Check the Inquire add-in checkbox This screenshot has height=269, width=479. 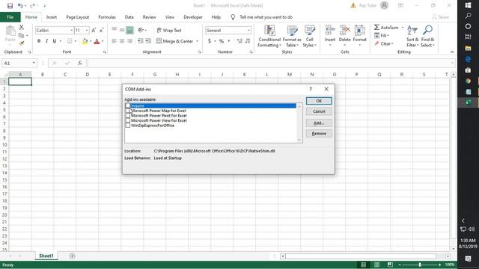[x=128, y=106]
